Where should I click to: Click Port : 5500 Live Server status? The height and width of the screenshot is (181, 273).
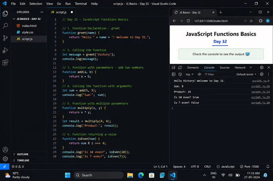click(249, 167)
